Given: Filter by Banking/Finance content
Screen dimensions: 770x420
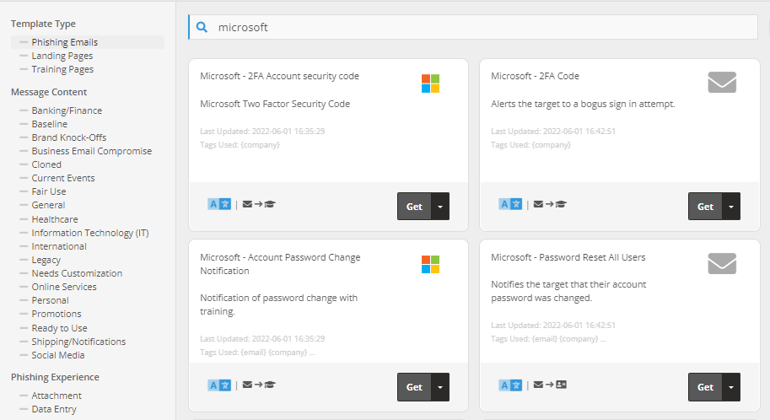Looking at the screenshot, I should click(x=67, y=110).
